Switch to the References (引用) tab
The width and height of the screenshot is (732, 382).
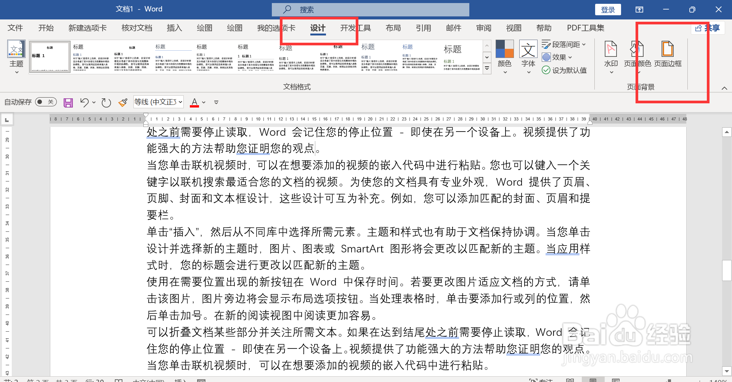(x=423, y=28)
